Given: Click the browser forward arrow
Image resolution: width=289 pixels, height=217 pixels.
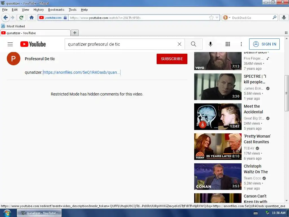Looking at the screenshot, I should [12, 18].
